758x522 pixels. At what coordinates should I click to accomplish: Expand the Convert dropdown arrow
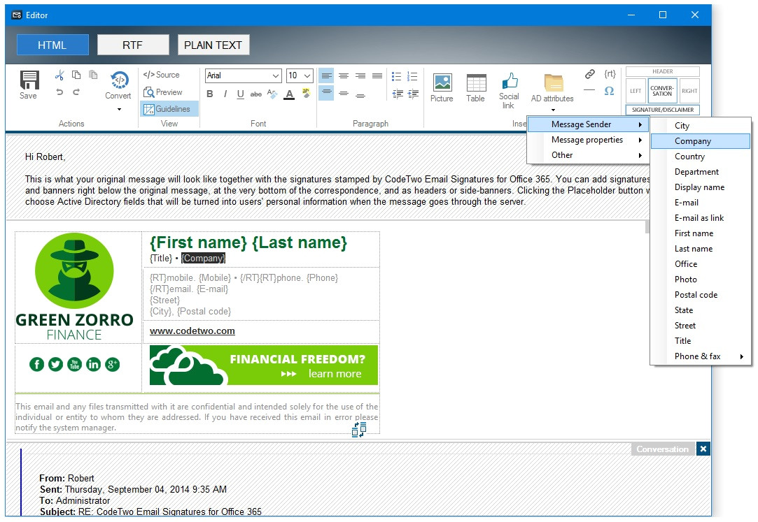[x=118, y=109]
